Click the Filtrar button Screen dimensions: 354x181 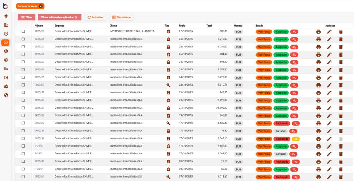[26, 17]
